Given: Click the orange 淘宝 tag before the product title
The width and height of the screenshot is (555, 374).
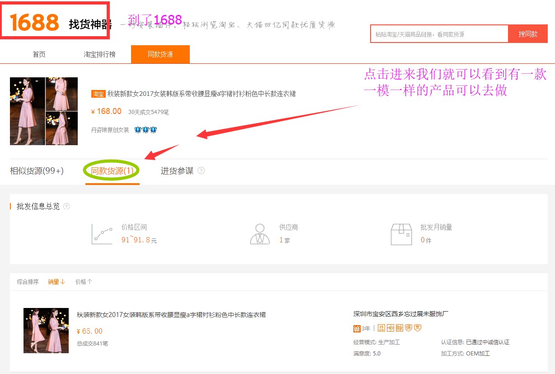Looking at the screenshot, I should pyautogui.click(x=98, y=94).
